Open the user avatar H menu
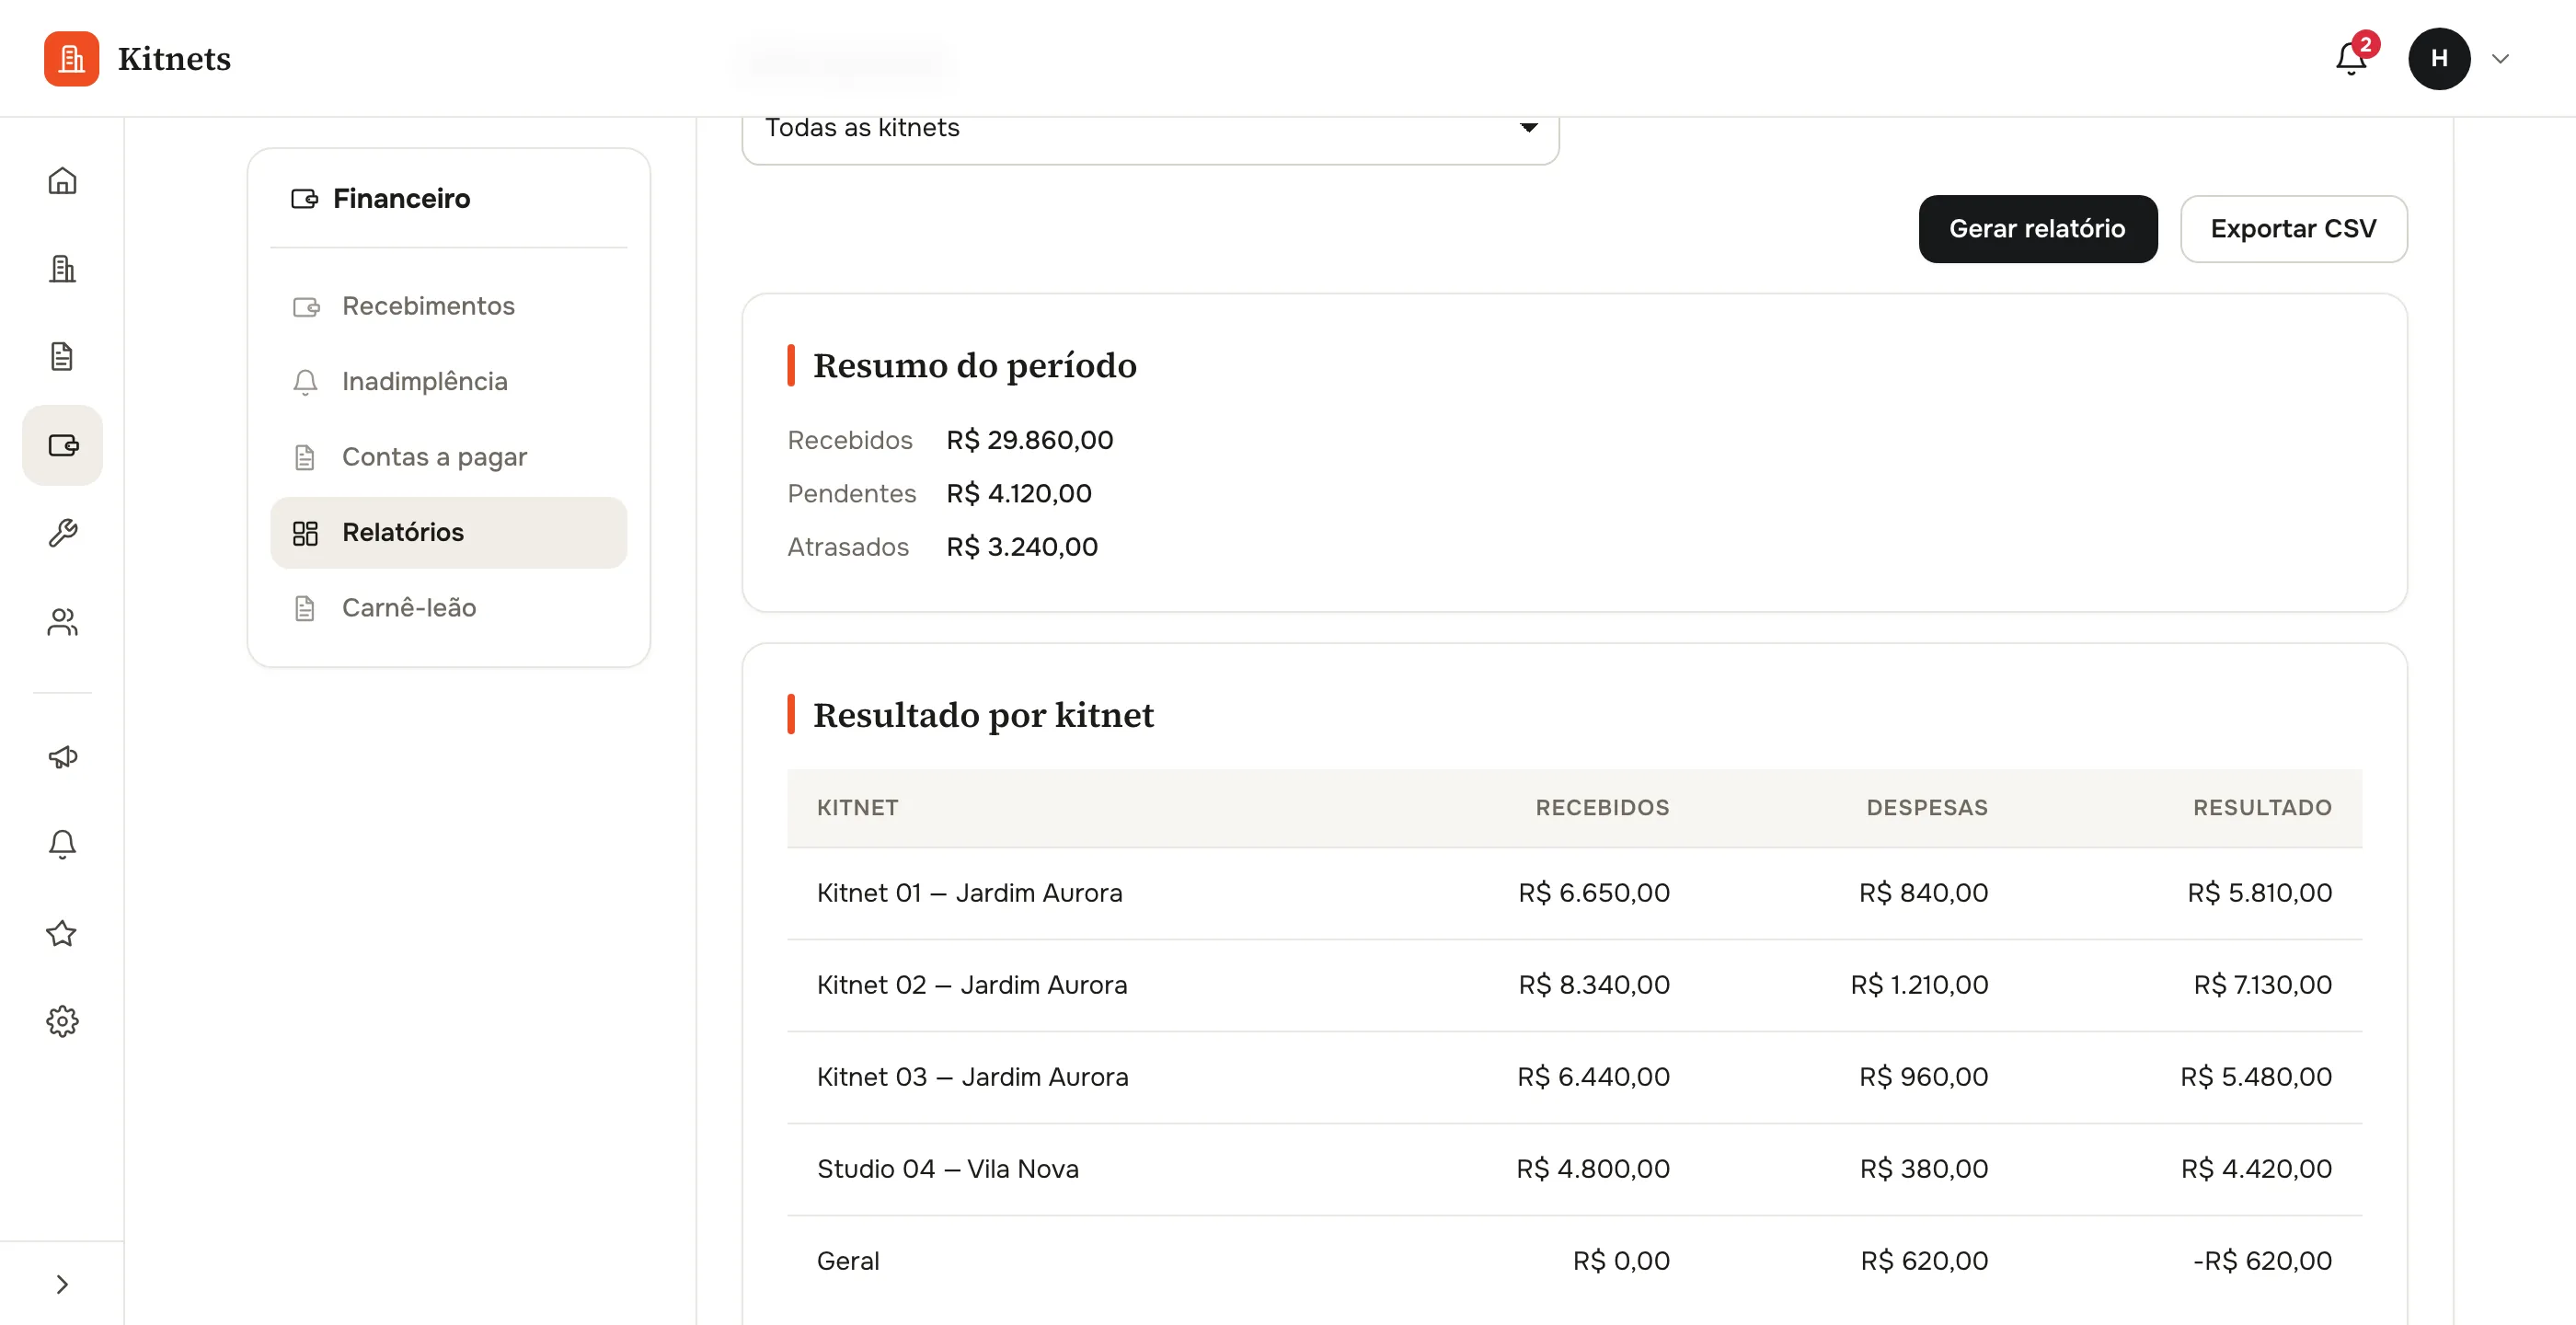 click(x=2439, y=58)
